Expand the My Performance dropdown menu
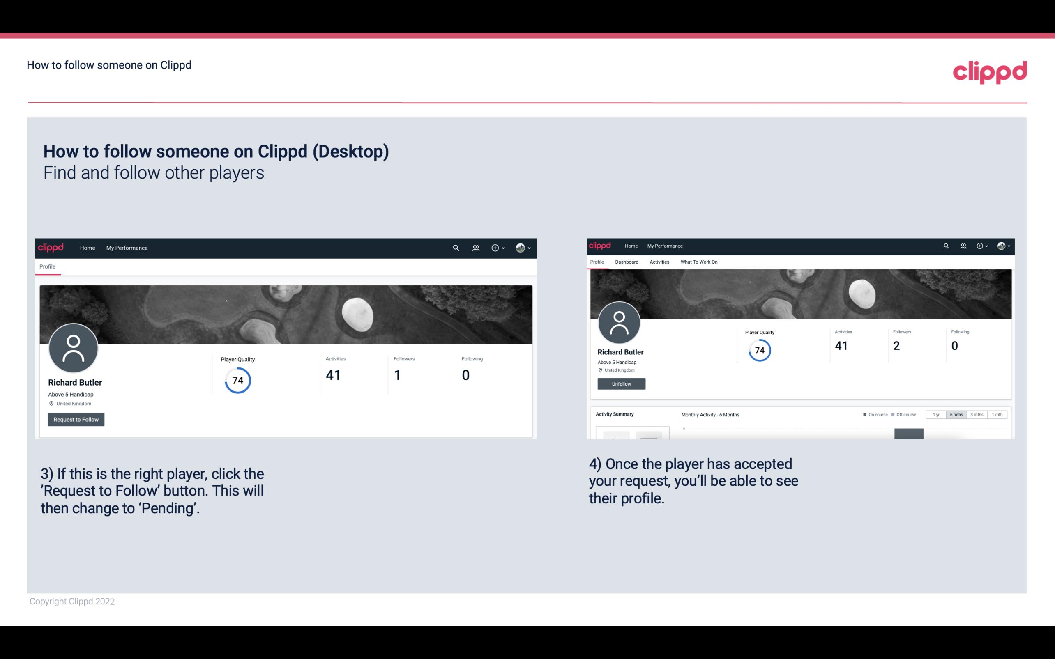Image resolution: width=1055 pixels, height=659 pixels. [x=127, y=248]
